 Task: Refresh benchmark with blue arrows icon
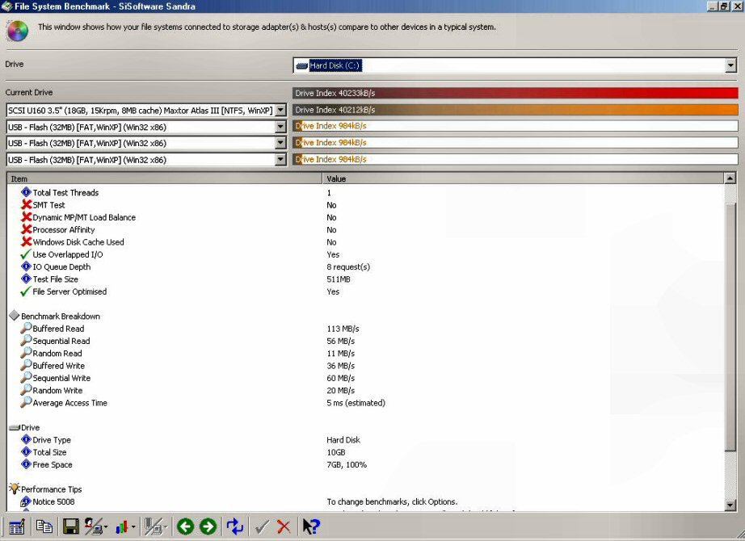234,526
